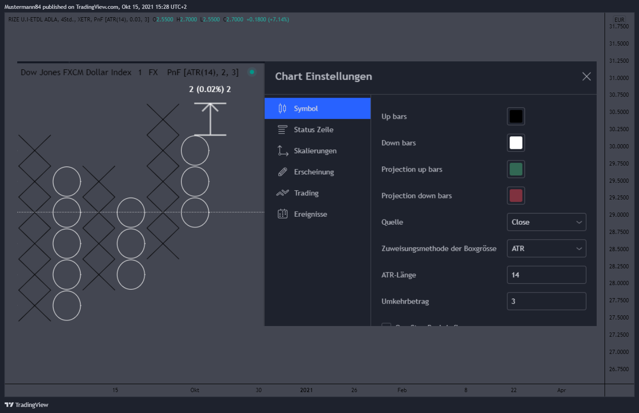
Task: Click the 29.0000 price axis label
Action: (619, 215)
